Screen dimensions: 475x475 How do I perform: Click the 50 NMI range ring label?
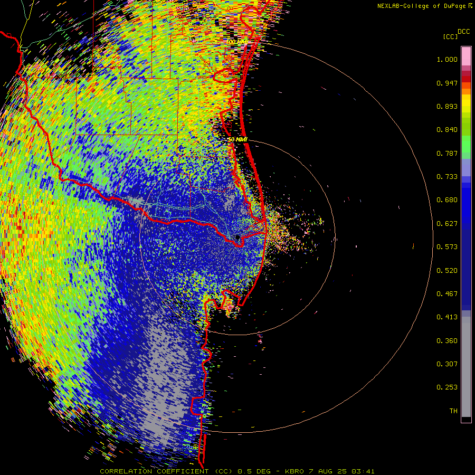[237, 140]
